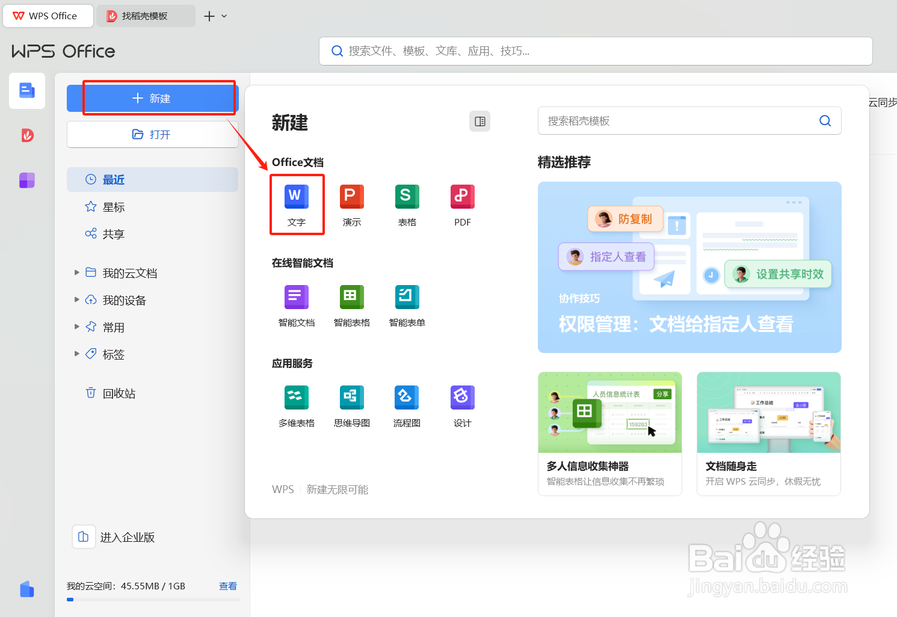897x617 pixels.
Task: Launch 设计 design tool
Action: click(x=463, y=406)
